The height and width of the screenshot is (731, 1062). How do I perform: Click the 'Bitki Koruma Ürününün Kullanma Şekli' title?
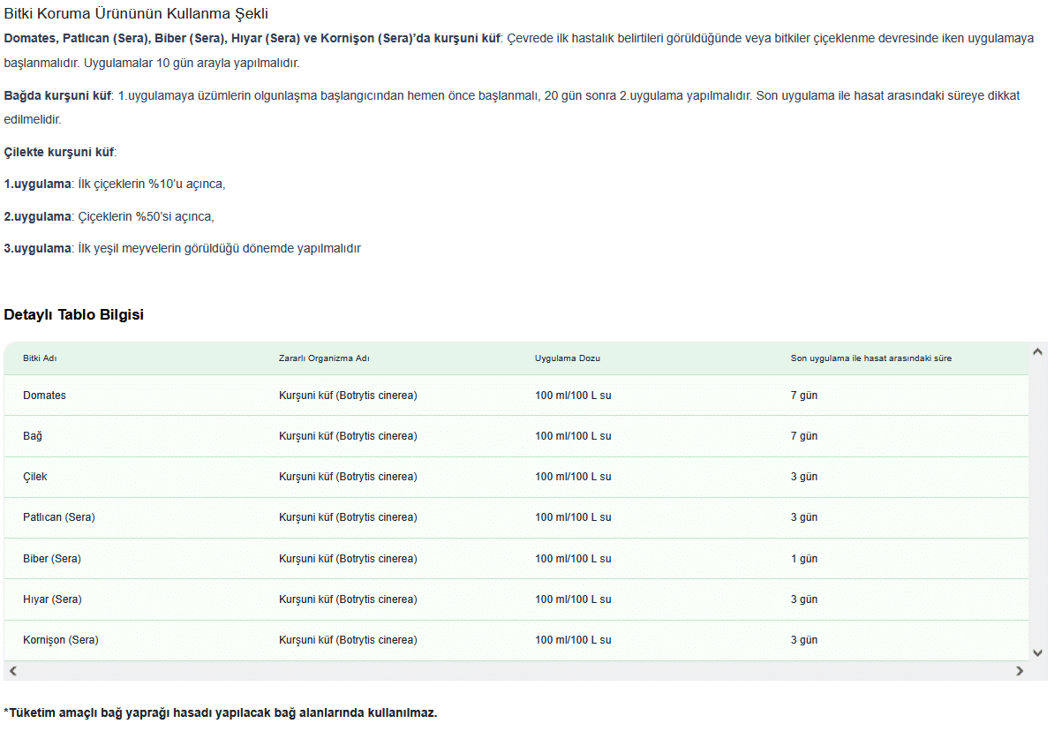tap(136, 14)
